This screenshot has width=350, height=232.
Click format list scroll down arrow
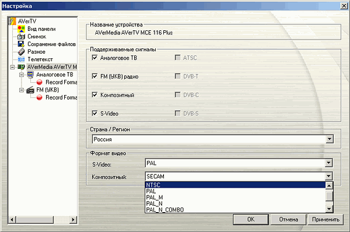pyautogui.click(x=329, y=209)
